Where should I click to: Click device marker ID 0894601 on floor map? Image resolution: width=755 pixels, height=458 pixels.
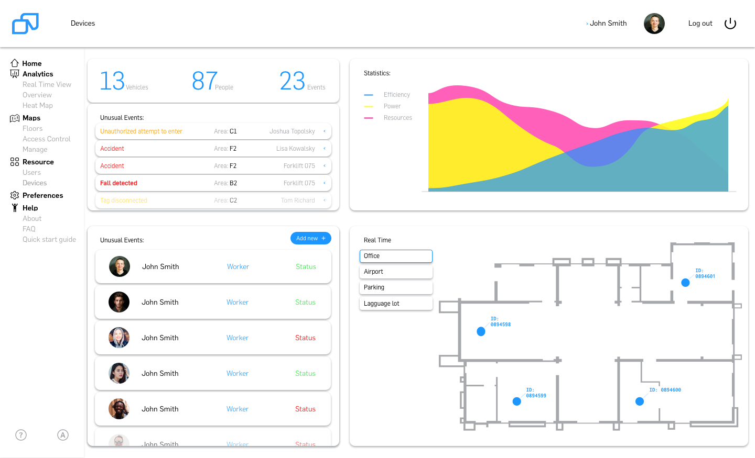tap(685, 283)
